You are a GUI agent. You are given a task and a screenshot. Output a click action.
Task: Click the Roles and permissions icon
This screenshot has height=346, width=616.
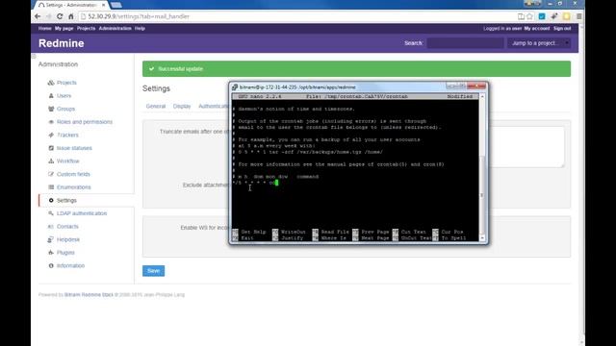click(51, 122)
